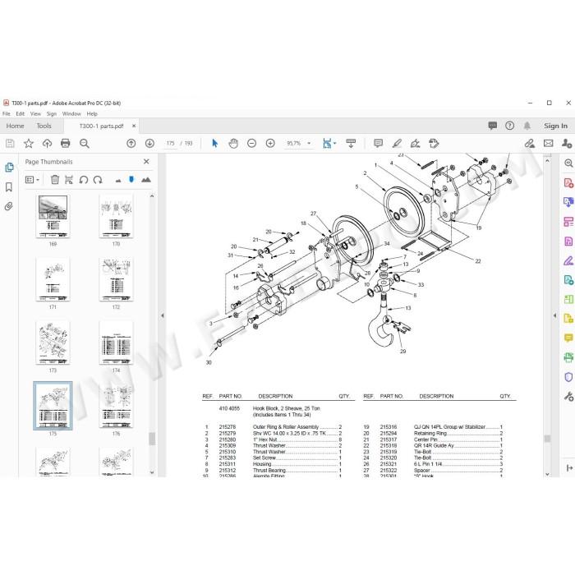This screenshot has height=575, width=575.
Task: Collapse the left navigation pane arrow
Action: (162, 315)
